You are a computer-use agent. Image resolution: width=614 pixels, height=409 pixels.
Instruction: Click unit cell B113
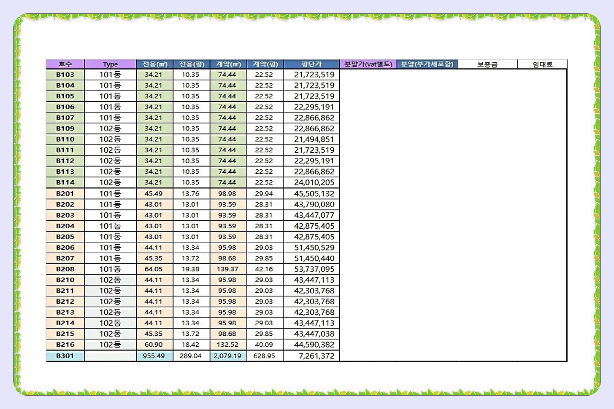(65, 171)
